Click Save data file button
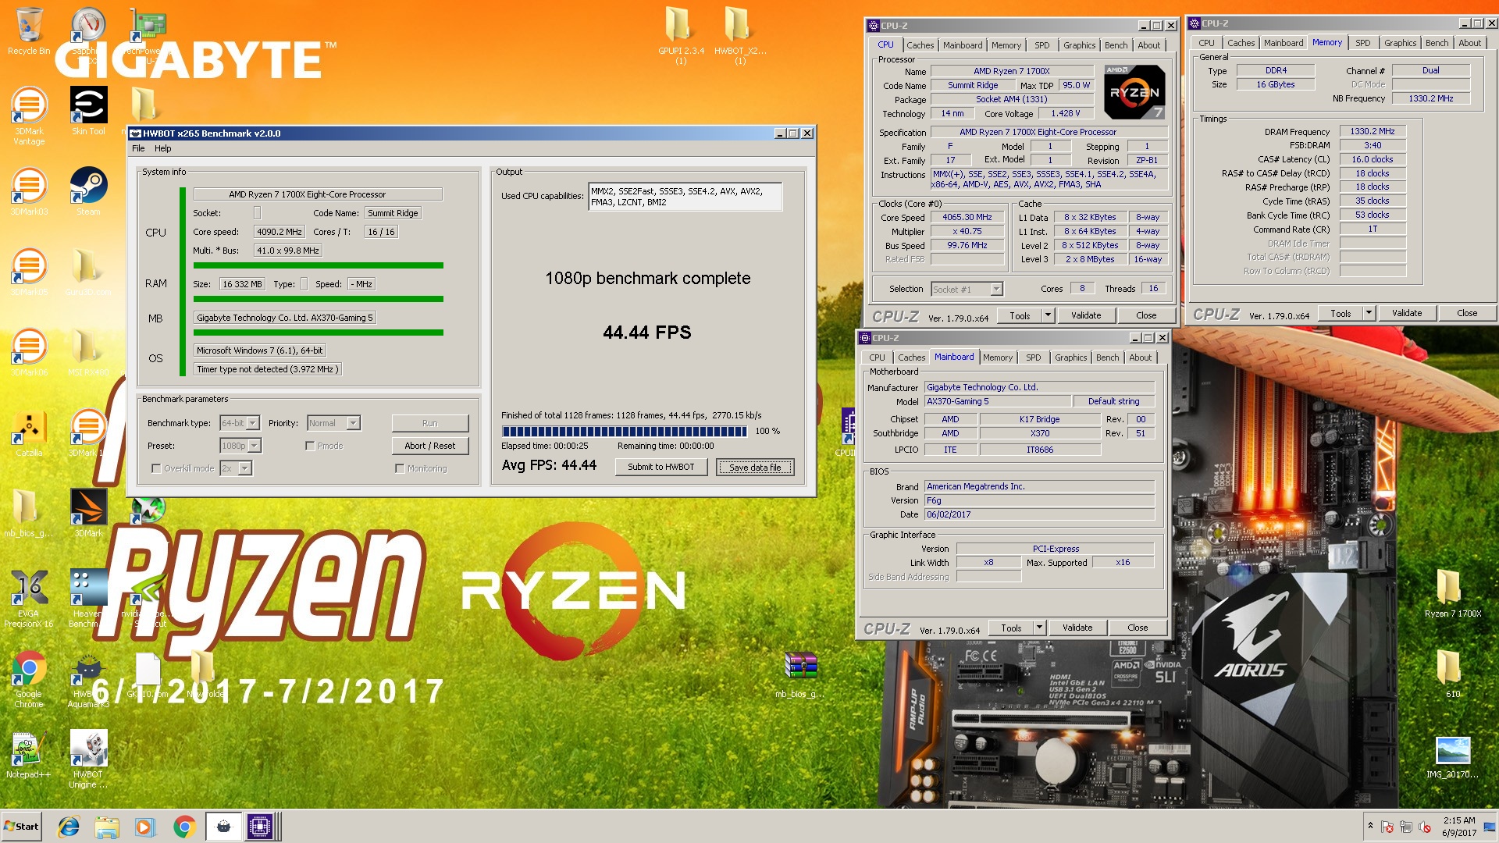1499x843 pixels. click(x=755, y=468)
